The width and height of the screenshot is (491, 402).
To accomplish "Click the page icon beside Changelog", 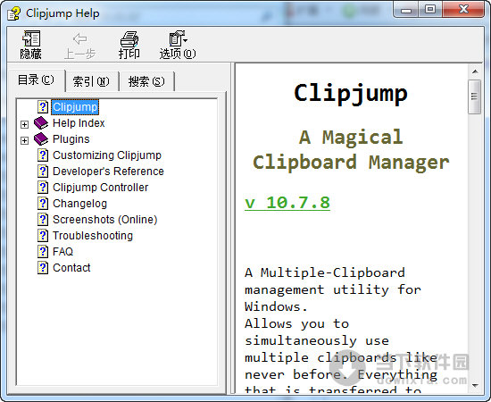I will (43, 204).
